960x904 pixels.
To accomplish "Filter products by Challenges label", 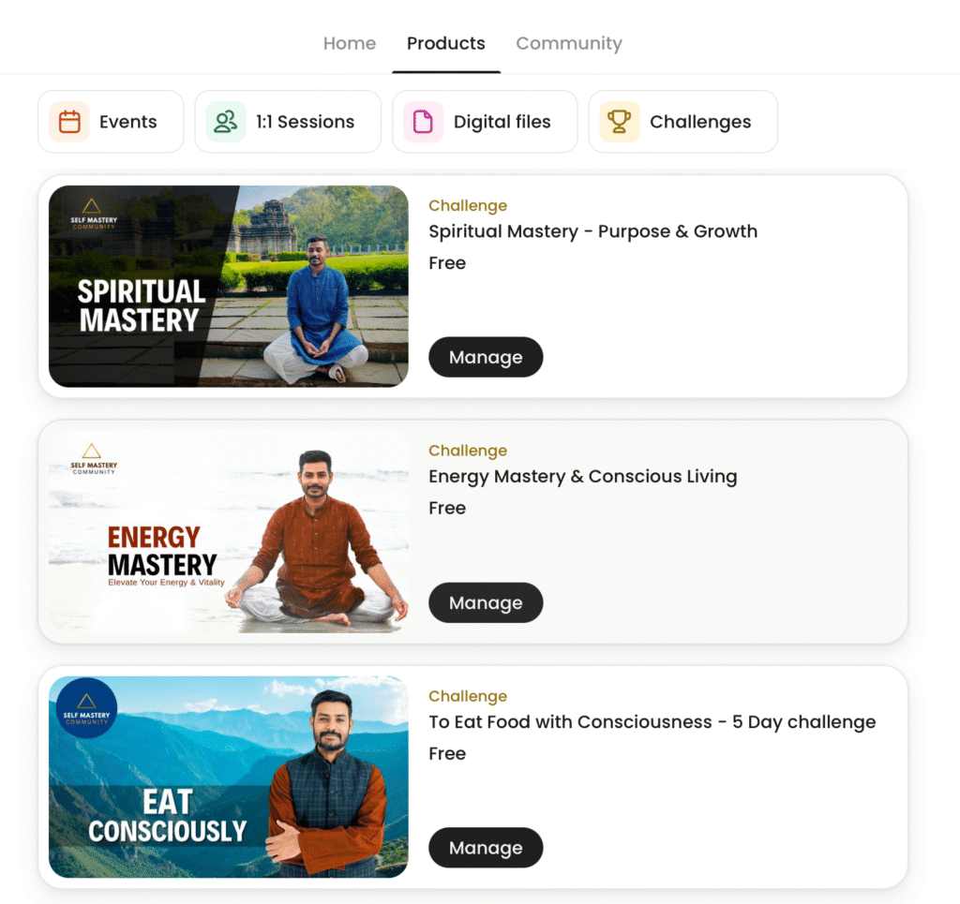I will [699, 122].
